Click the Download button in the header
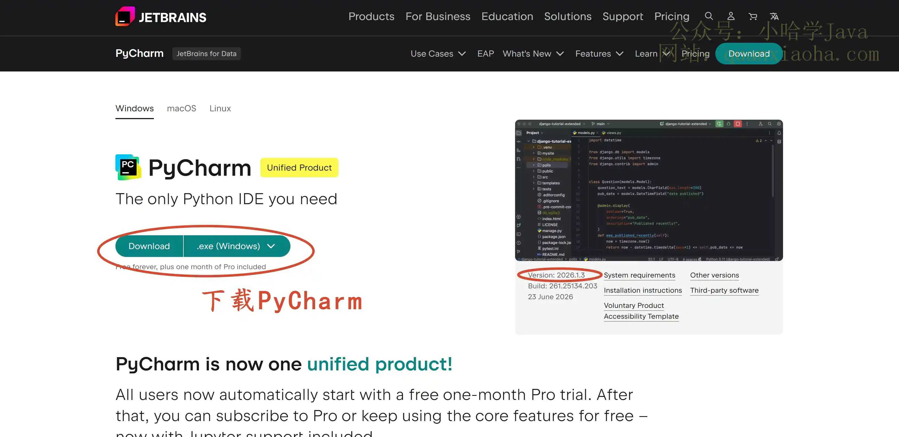 (749, 54)
